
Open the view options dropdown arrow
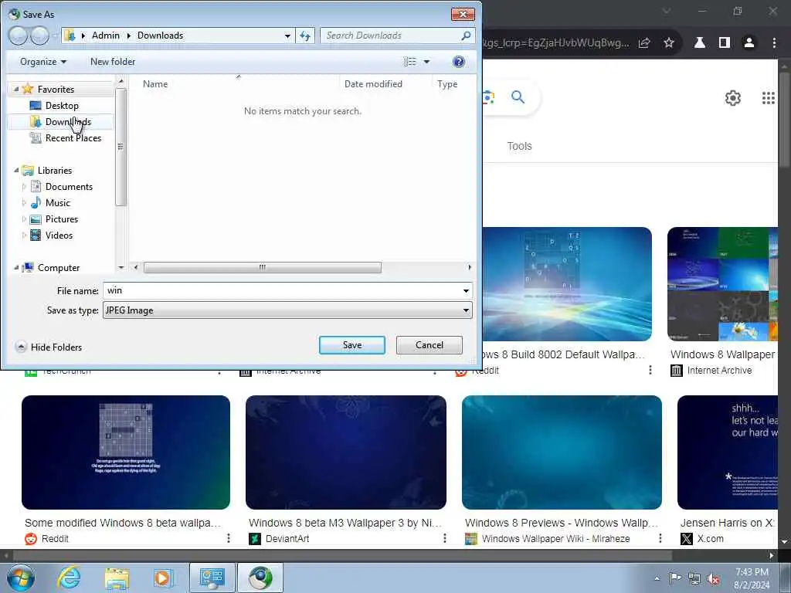pos(426,62)
